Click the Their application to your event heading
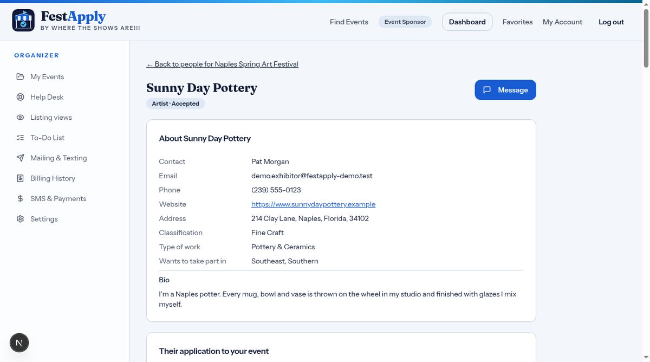Image resolution: width=650 pixels, height=362 pixels. pyautogui.click(x=214, y=351)
